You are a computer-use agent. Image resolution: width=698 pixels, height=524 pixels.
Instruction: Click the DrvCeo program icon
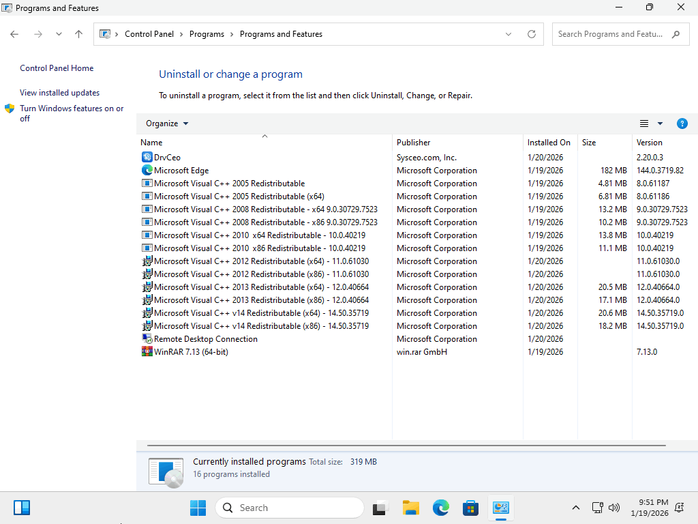click(147, 158)
